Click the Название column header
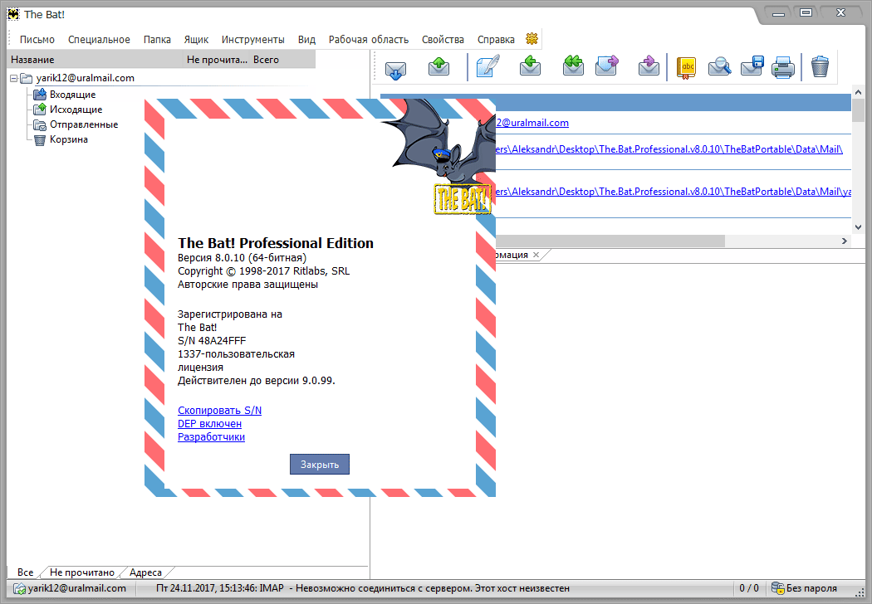This screenshot has height=604, width=872. tap(96, 60)
